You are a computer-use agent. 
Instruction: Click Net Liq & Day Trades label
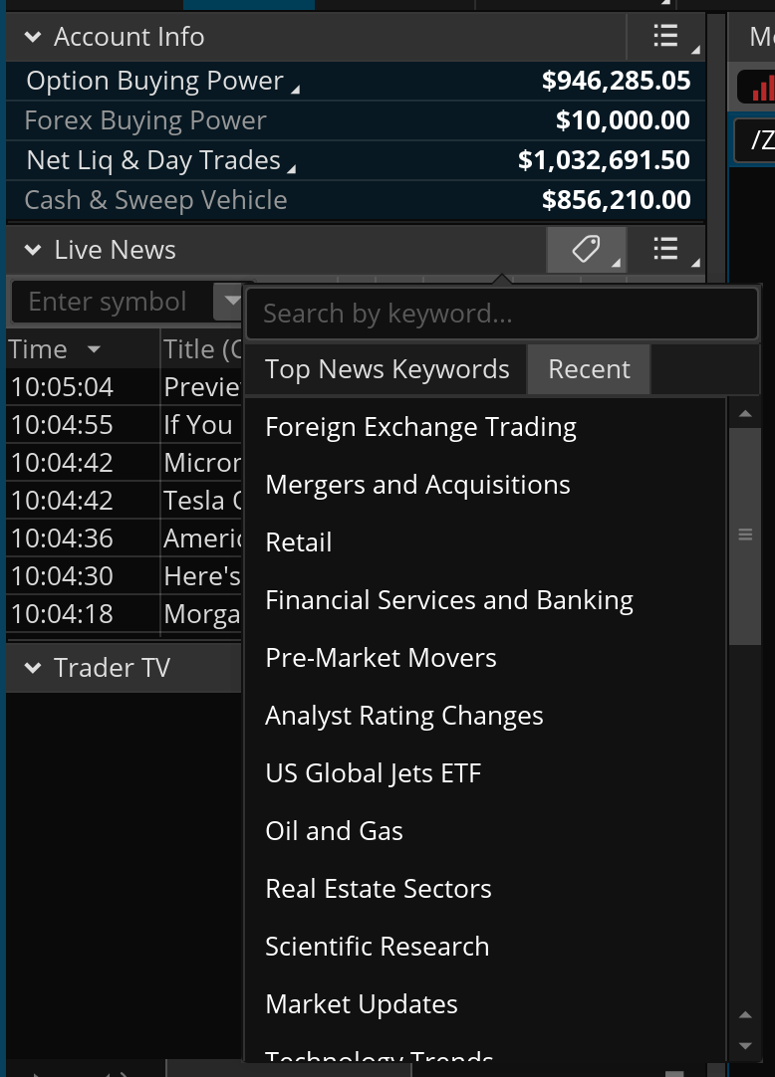[x=153, y=160]
